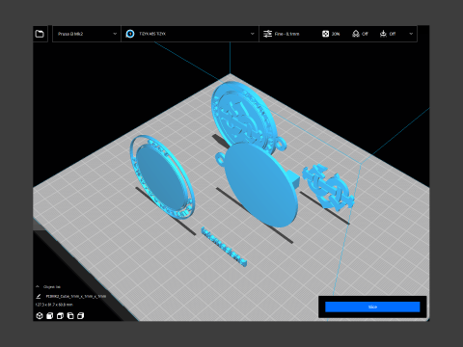Switch to top view cube icon
Viewport: 463px width, 347px height.
(60, 316)
